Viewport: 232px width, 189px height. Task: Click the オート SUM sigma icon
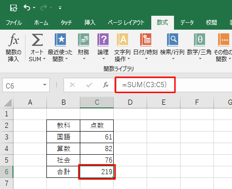[x=37, y=40]
